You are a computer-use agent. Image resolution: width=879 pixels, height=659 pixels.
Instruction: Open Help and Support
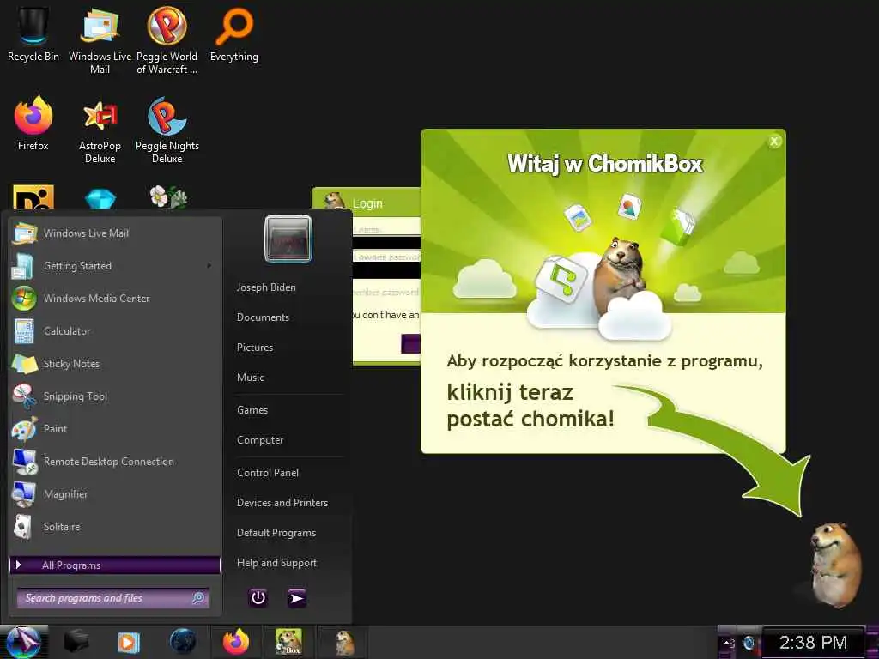click(277, 563)
